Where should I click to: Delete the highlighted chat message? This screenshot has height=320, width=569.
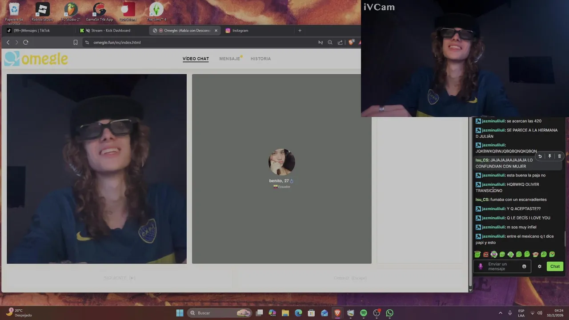tap(559, 156)
